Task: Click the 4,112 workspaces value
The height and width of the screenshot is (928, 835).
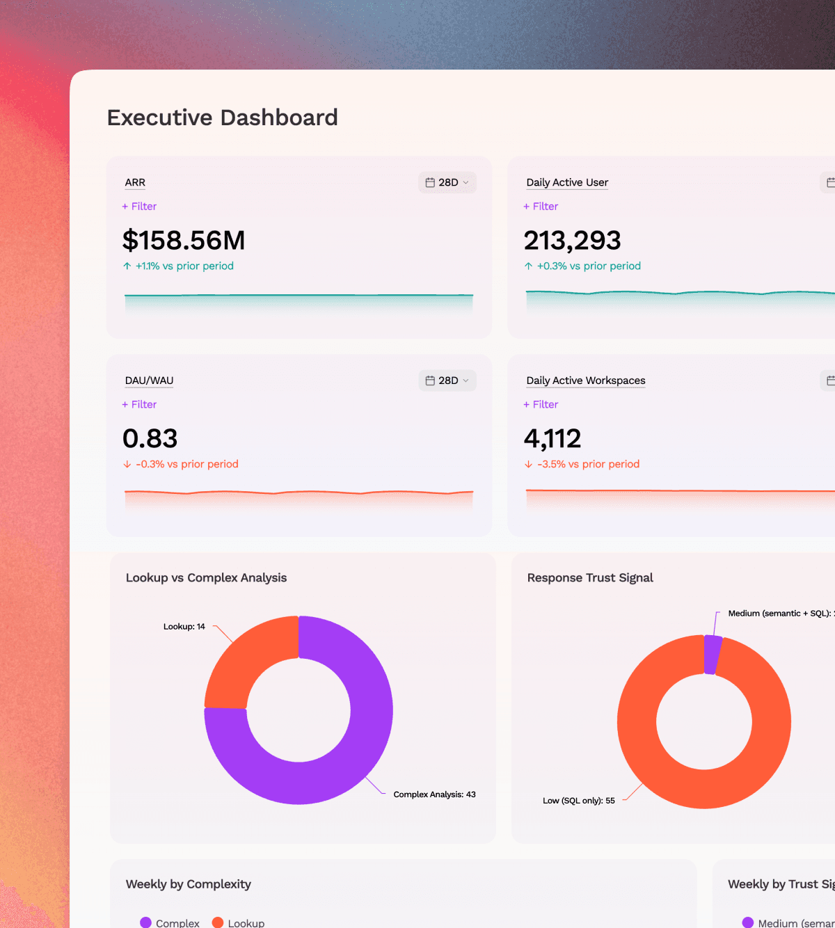Action: click(552, 439)
